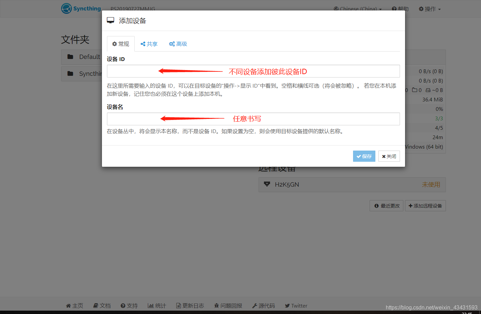Click the Syncthing logo in the navbar

click(81, 8)
